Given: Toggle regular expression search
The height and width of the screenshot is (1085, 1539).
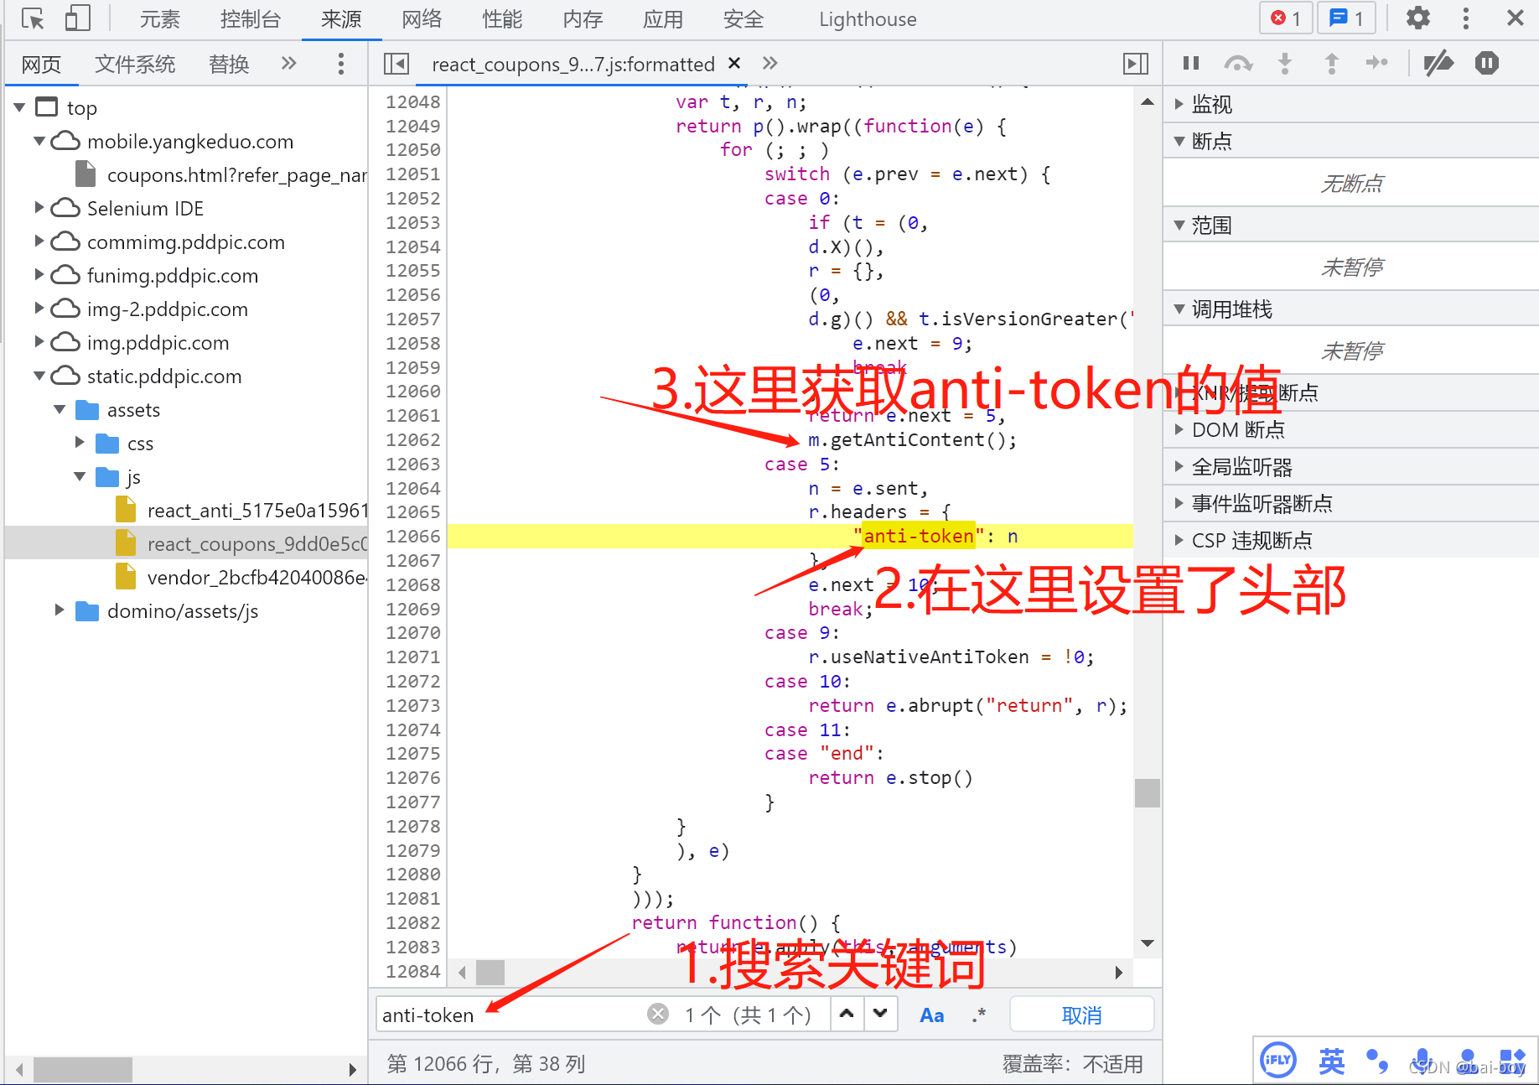Looking at the screenshot, I should click(978, 1015).
